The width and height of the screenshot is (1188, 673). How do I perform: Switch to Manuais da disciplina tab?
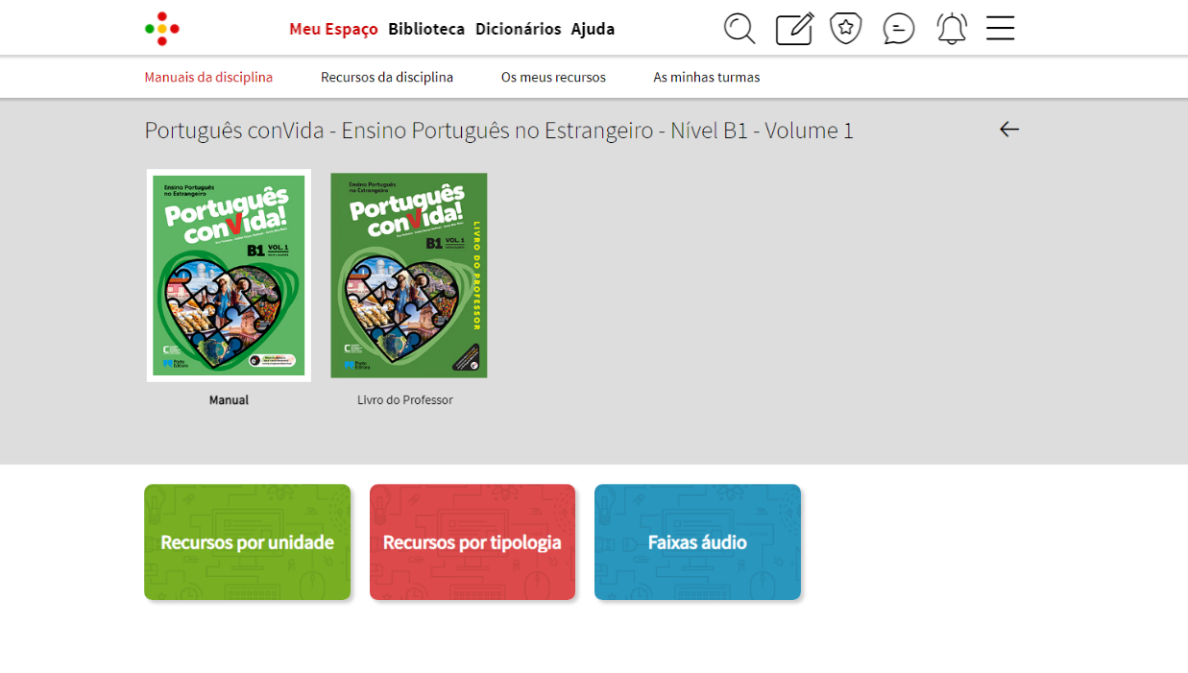coord(208,77)
